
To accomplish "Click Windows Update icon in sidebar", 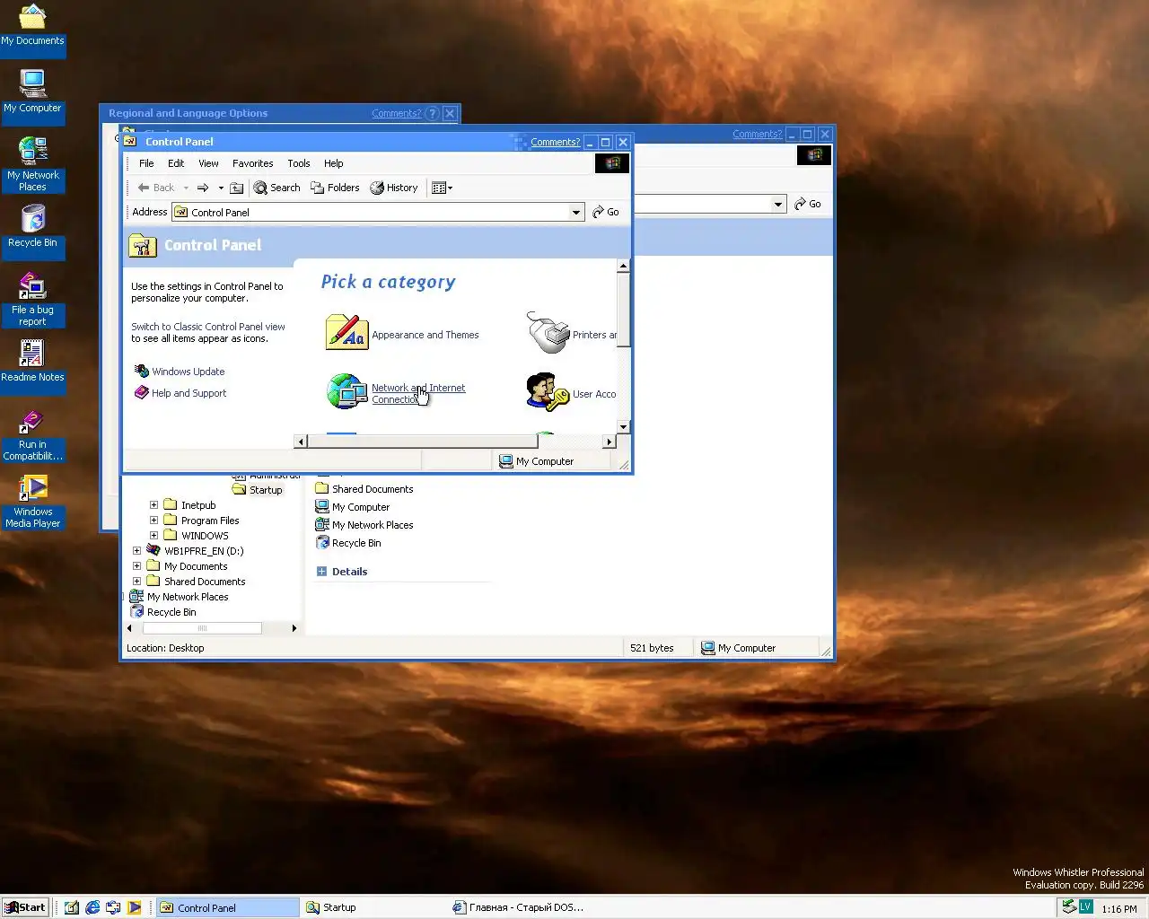I will pyautogui.click(x=142, y=371).
